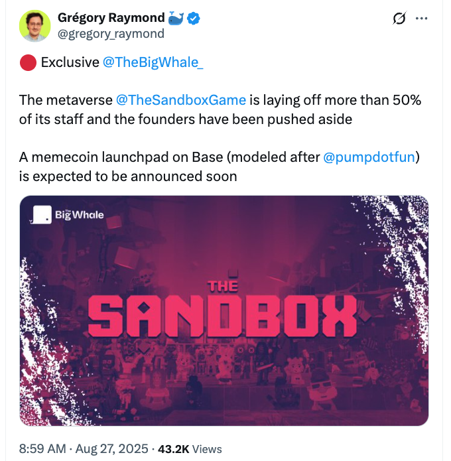Click the 8:59 AM post time
The height and width of the screenshot is (461, 451).
43,449
